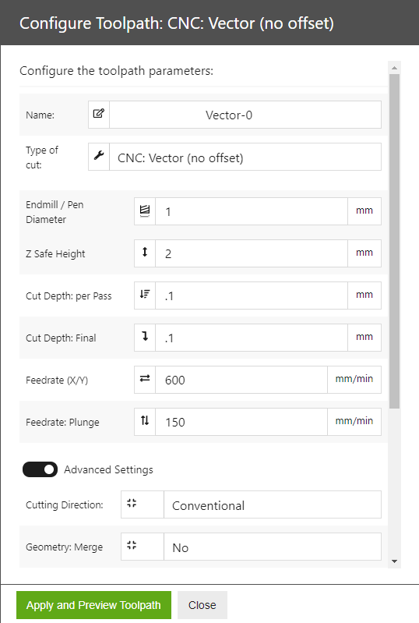Click the Feedrate X/Y 600 input field
The height and width of the screenshot is (623, 419).
coord(241,380)
